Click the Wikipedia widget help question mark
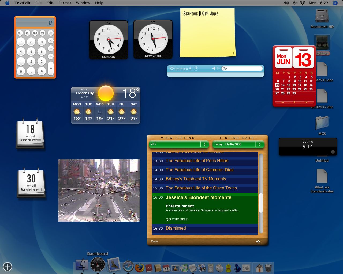 point(196,68)
